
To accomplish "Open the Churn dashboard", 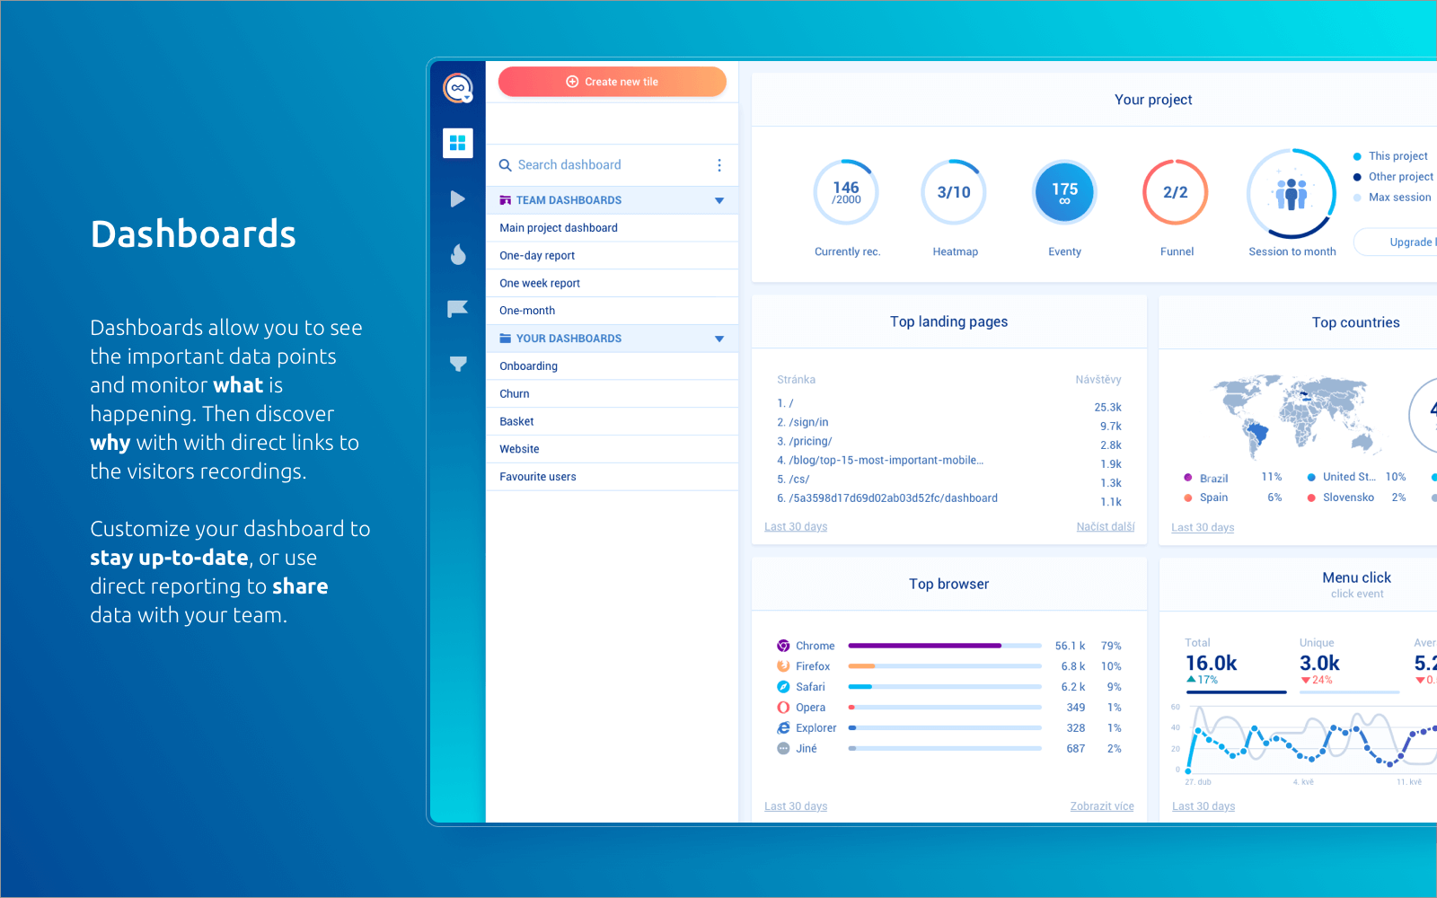I will pyautogui.click(x=514, y=393).
